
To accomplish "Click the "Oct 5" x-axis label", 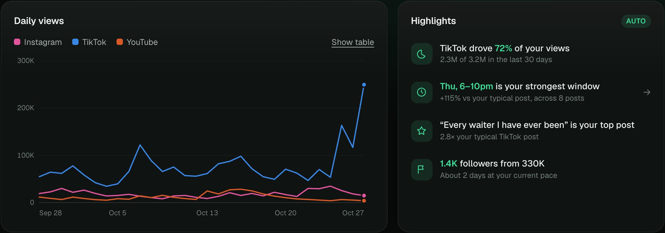I will [117, 213].
